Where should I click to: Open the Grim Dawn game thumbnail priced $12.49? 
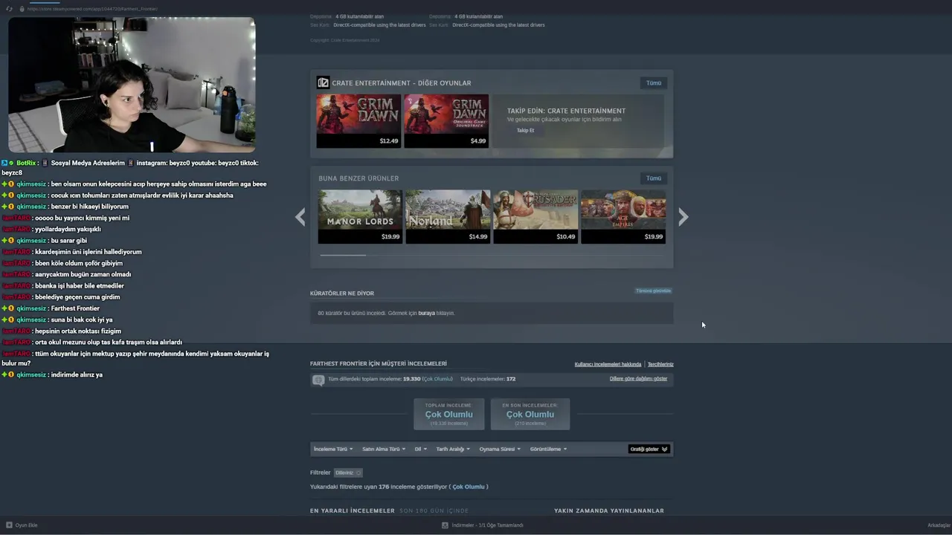pos(358,120)
